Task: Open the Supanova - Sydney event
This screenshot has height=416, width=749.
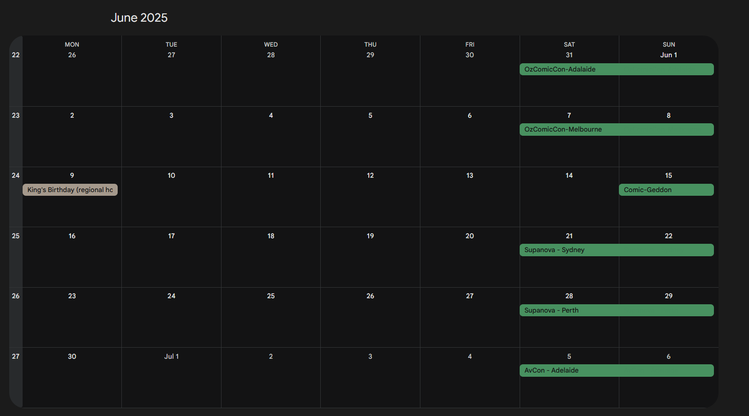Action: pos(616,250)
